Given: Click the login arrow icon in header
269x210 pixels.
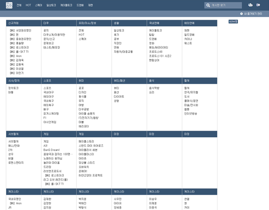Looking at the screenshot, I should coord(258,5).
